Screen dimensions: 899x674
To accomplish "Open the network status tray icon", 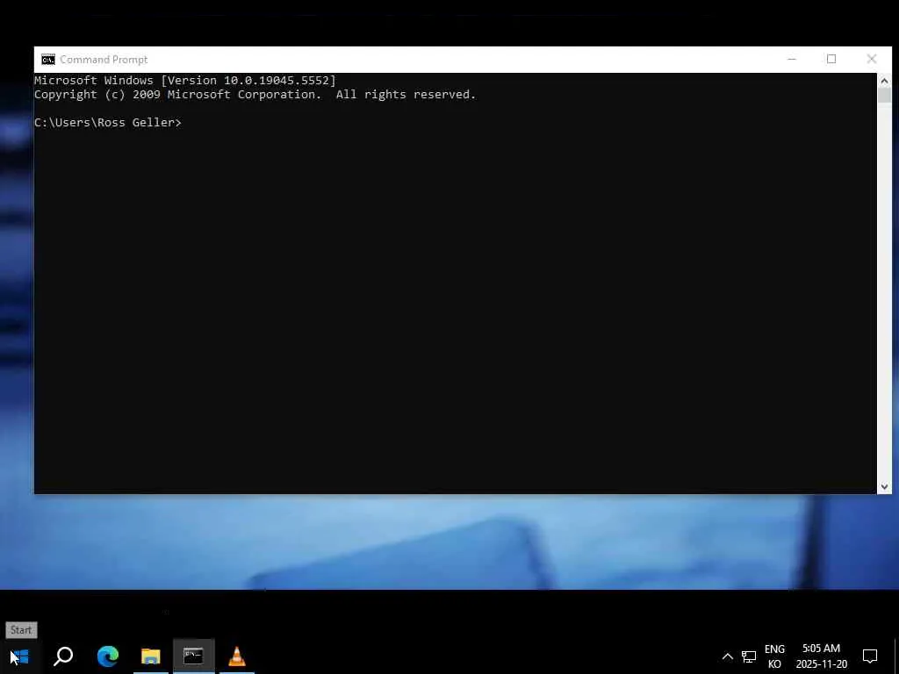I will tap(749, 656).
